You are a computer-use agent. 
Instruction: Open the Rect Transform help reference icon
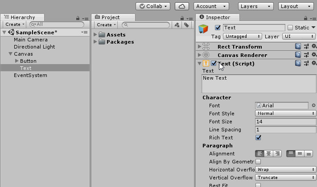(x=298, y=46)
